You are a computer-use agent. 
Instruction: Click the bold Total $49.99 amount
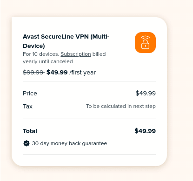[x=145, y=131]
